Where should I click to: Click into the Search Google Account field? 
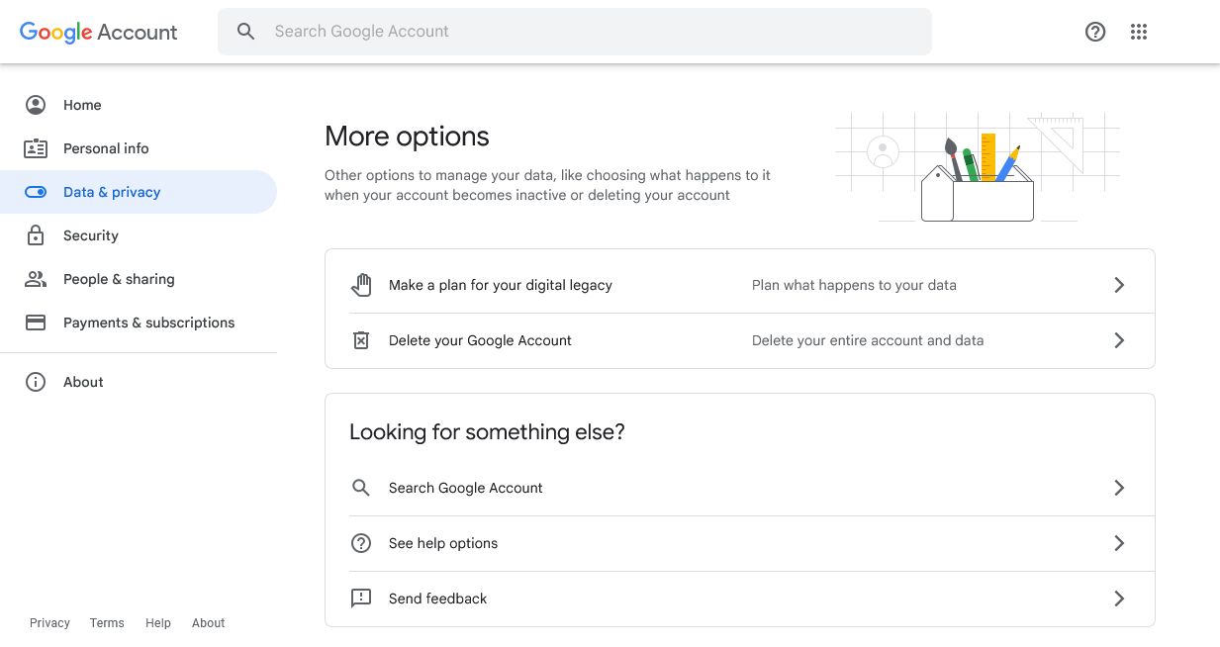coord(574,31)
